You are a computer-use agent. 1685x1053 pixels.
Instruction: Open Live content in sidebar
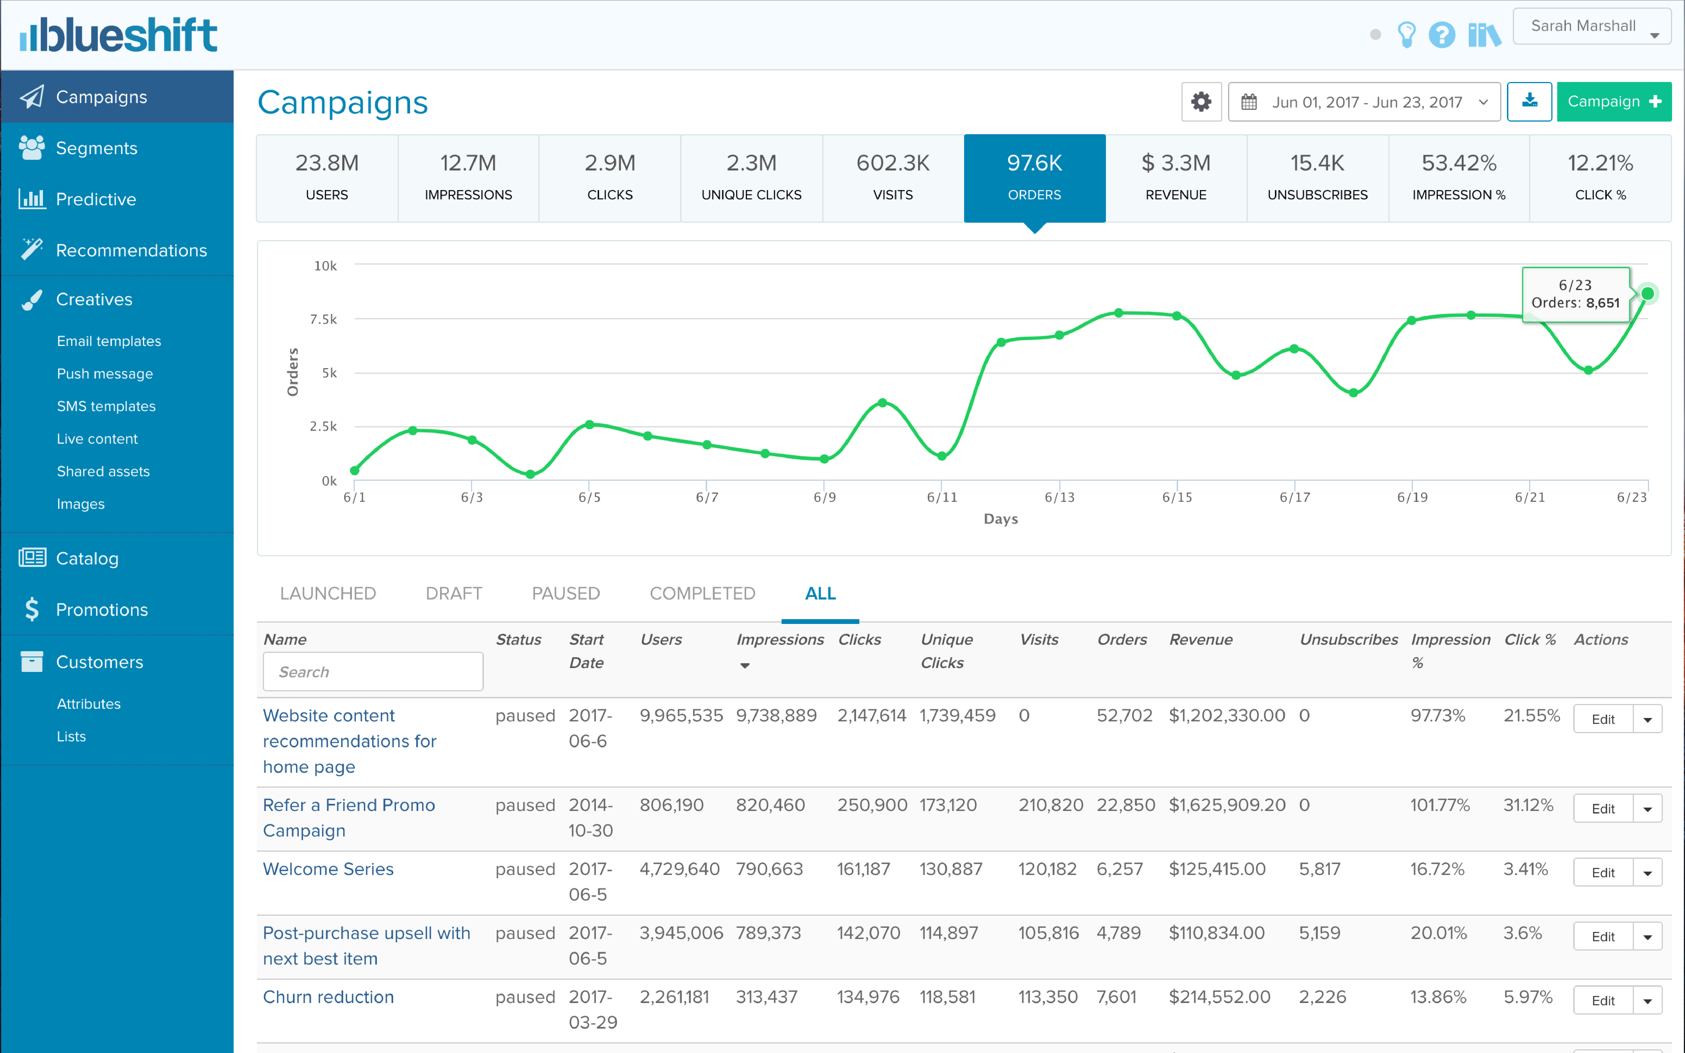[97, 439]
